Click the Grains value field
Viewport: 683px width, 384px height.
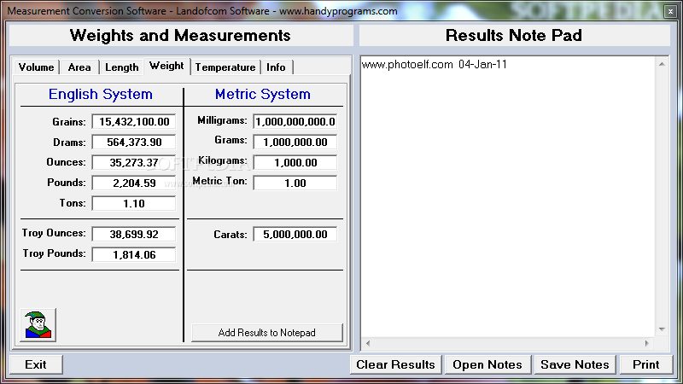click(x=134, y=121)
